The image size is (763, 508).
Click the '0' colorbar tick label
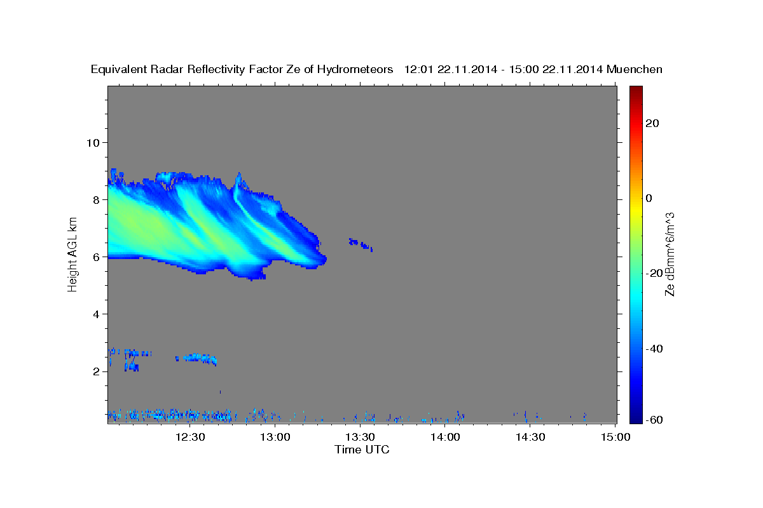point(649,198)
